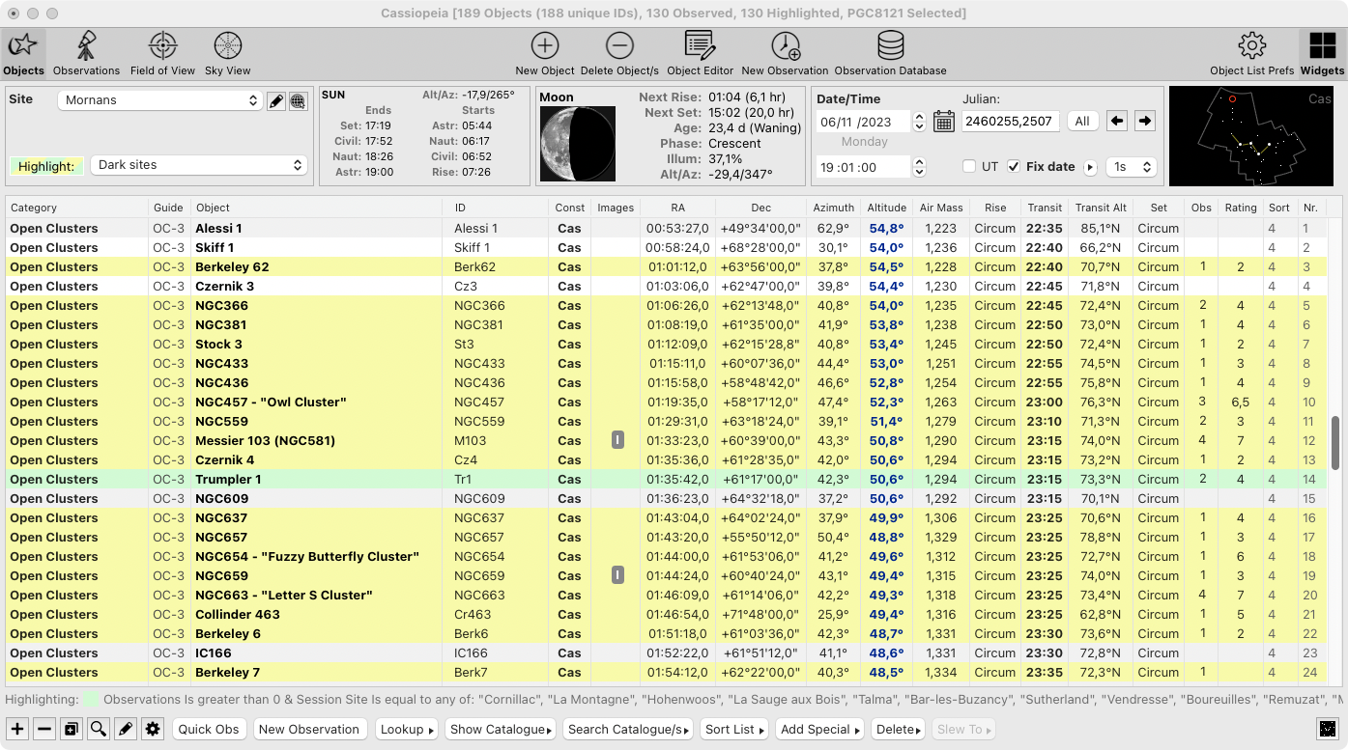This screenshot has height=750, width=1348.
Task: Click the date field stepper arrows
Action: pyautogui.click(x=919, y=122)
